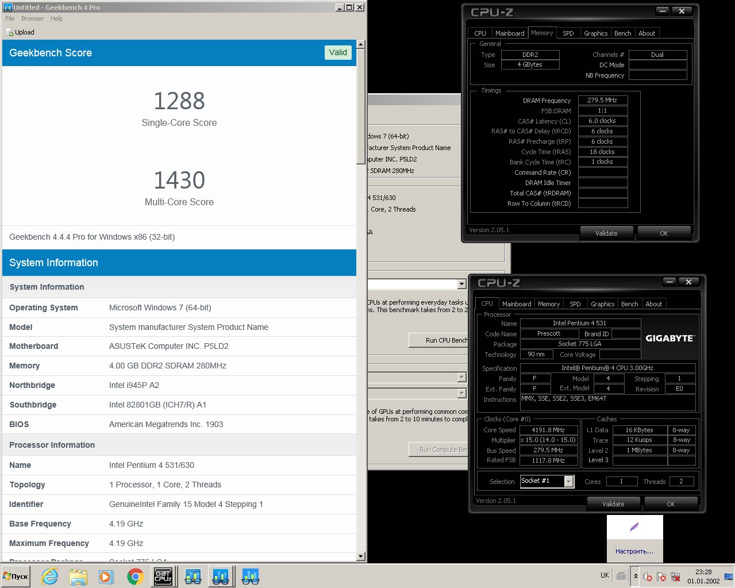Open the Пуск Start button
This screenshot has height=588, width=735.
pos(16,576)
